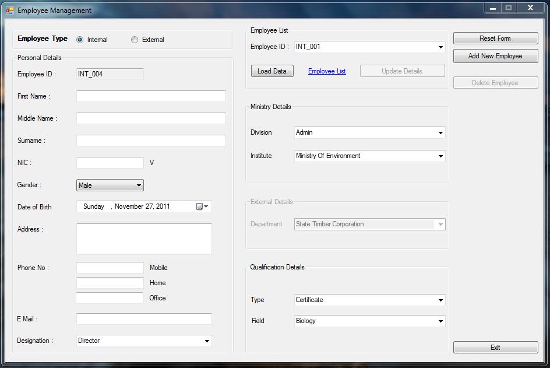Click the month November in Date of Birth
Image resolution: width=550 pixels, height=368 pixels.
[x=129, y=206]
